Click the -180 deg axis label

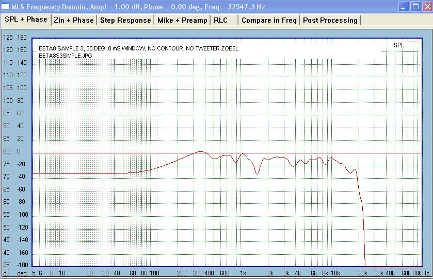[x=22, y=265]
